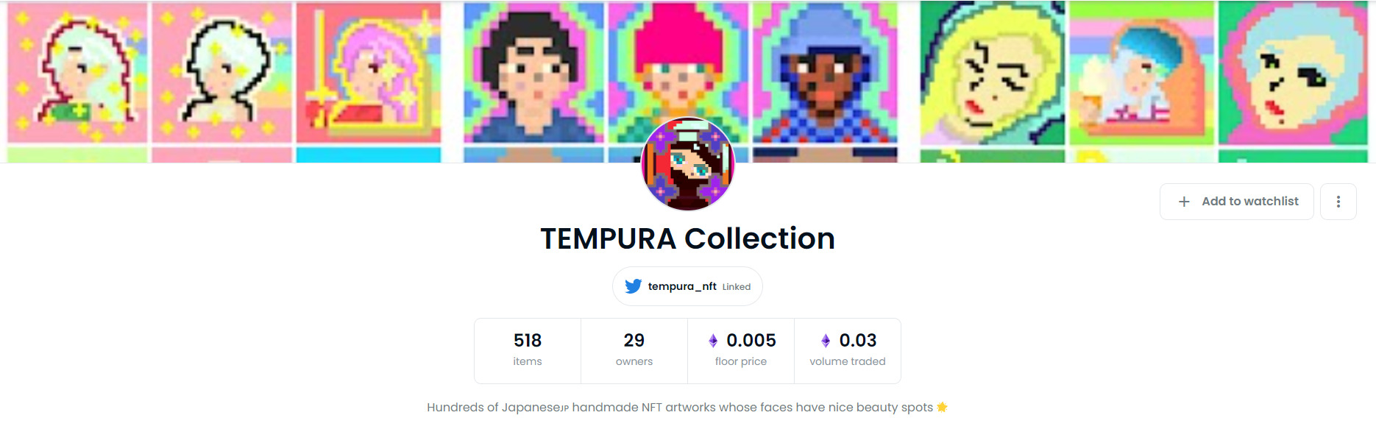The height and width of the screenshot is (429, 1376).
Task: Click the 29 owners stat
Action: tap(634, 350)
